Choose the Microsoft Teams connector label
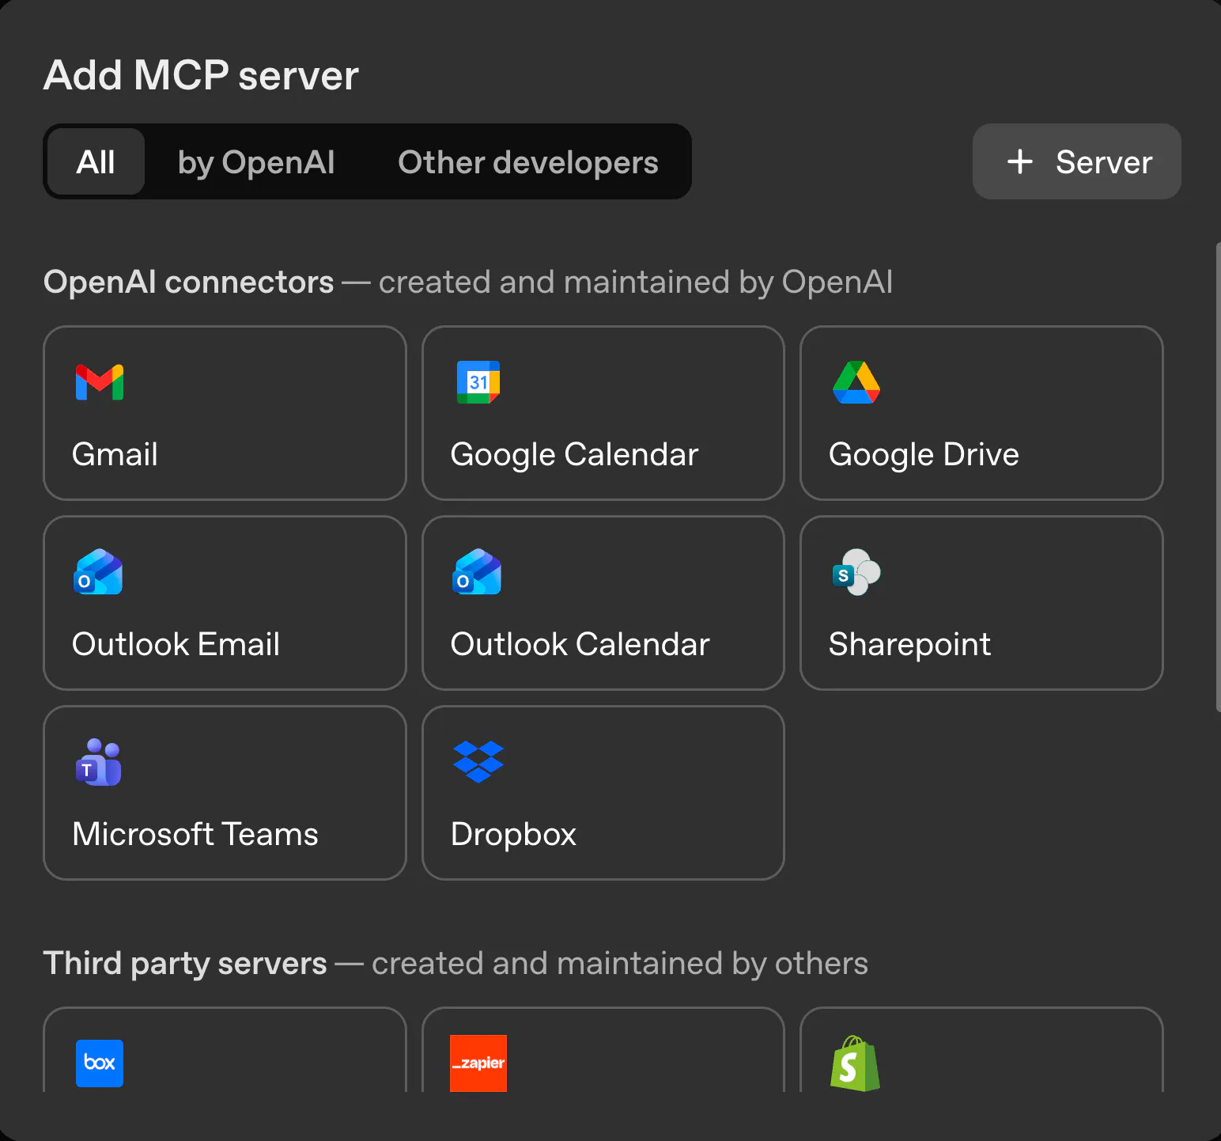This screenshot has height=1141, width=1221. 195,834
